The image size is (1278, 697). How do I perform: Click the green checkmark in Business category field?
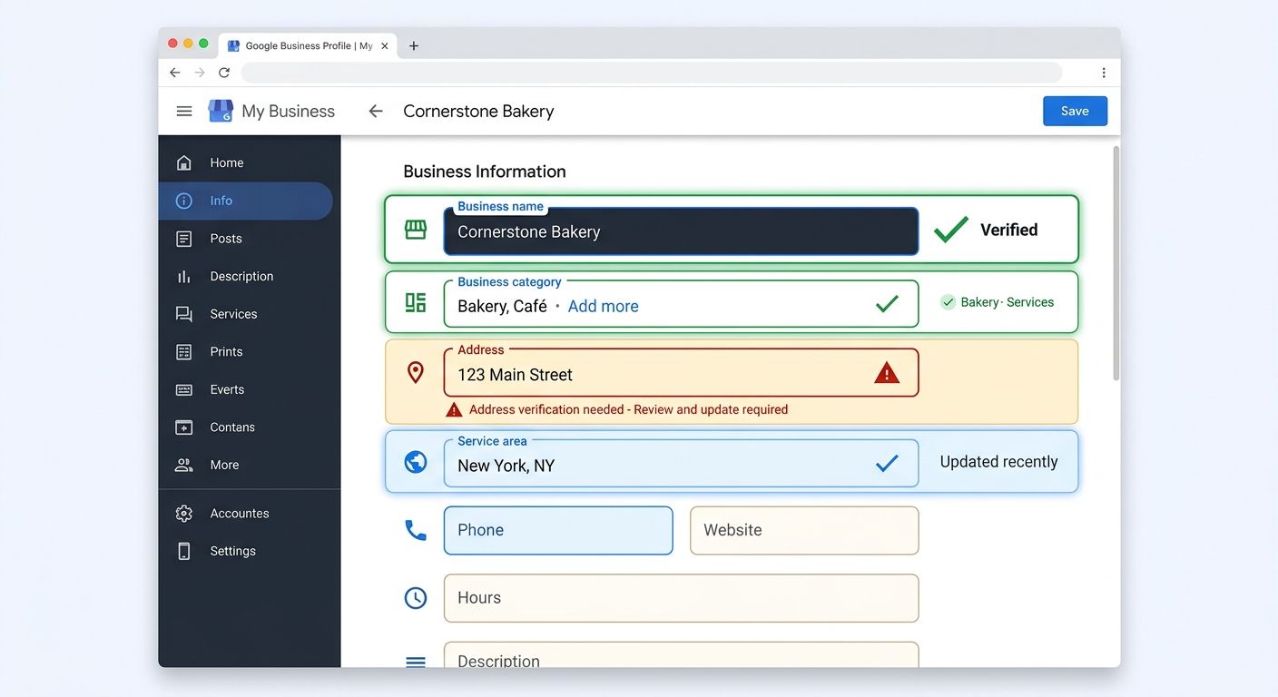(x=887, y=304)
